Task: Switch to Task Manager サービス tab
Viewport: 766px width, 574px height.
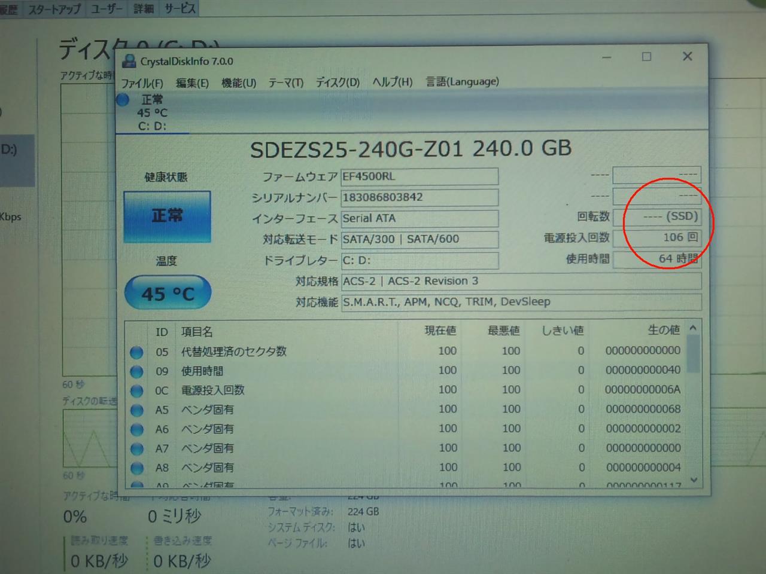Action: pyautogui.click(x=180, y=8)
